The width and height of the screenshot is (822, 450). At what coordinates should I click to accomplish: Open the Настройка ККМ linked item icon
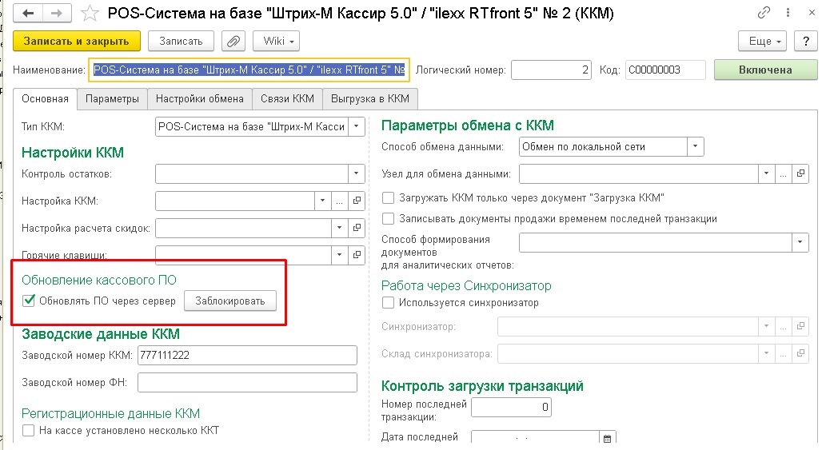(x=357, y=201)
